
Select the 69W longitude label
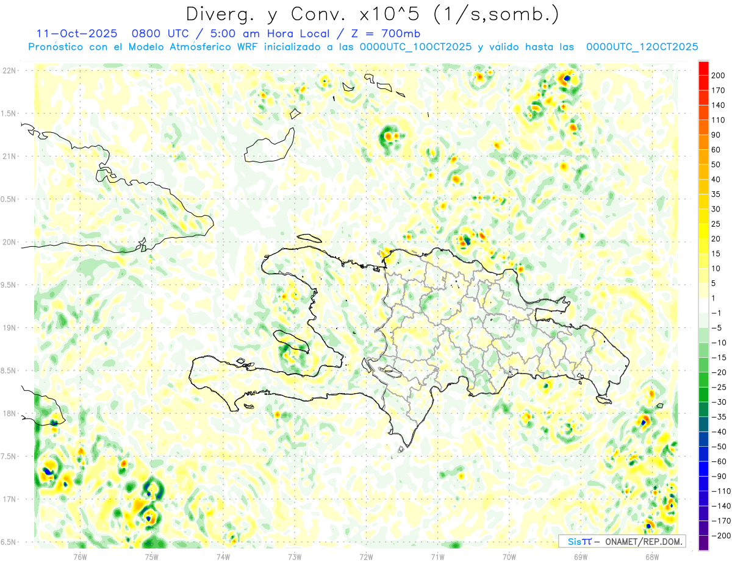pos(581,556)
